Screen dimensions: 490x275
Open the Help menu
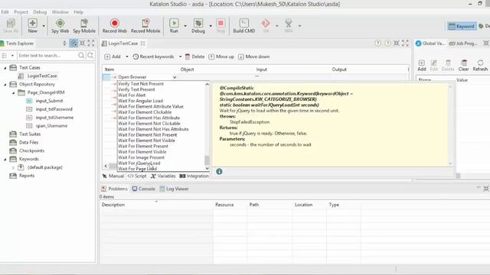point(78,12)
